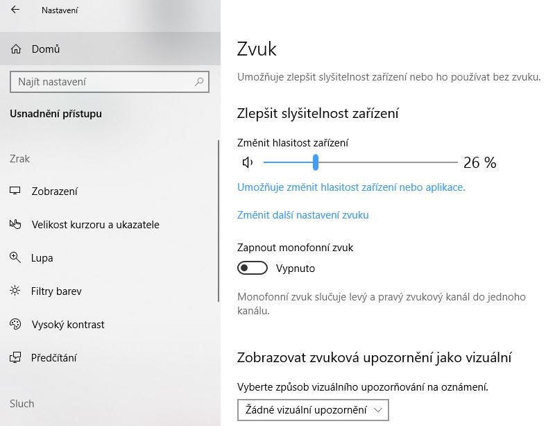Click the Domů home icon

16,49
